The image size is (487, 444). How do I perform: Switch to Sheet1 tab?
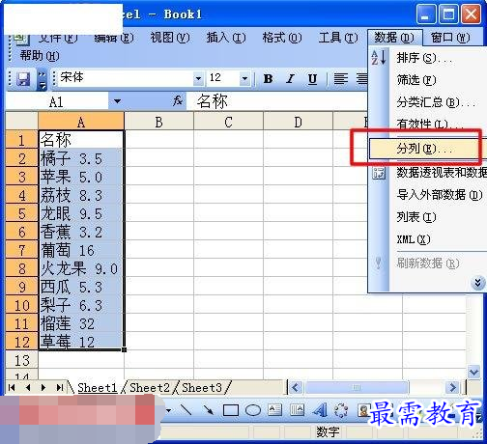97,388
